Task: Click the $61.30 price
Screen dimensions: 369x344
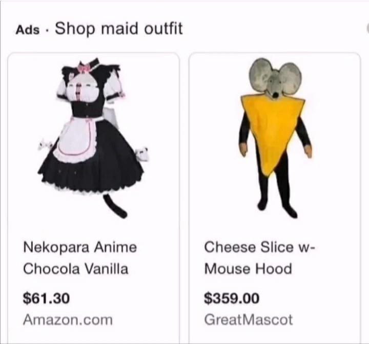Action: click(46, 298)
